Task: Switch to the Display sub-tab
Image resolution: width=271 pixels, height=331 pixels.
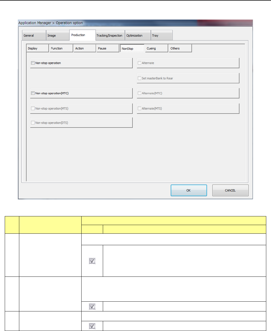Action: pos(37,48)
